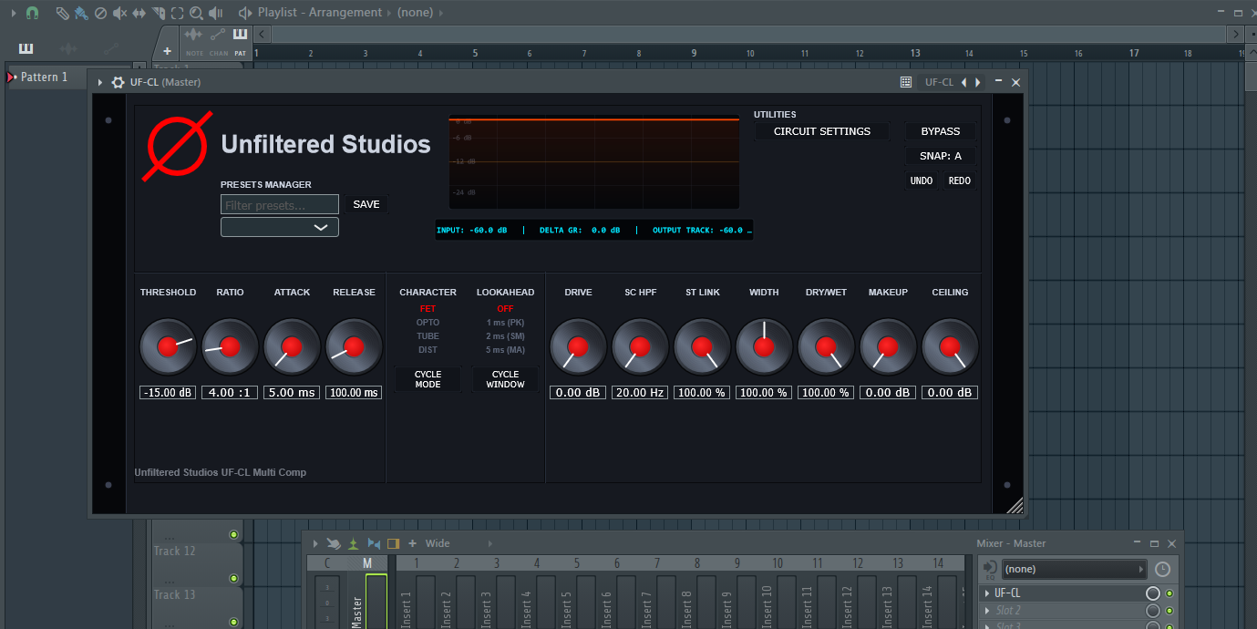
Task: Click CYCLE MODE button
Action: pos(428,379)
